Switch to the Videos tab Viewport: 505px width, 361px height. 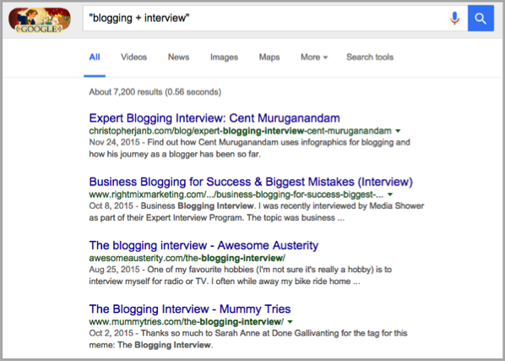pos(133,57)
